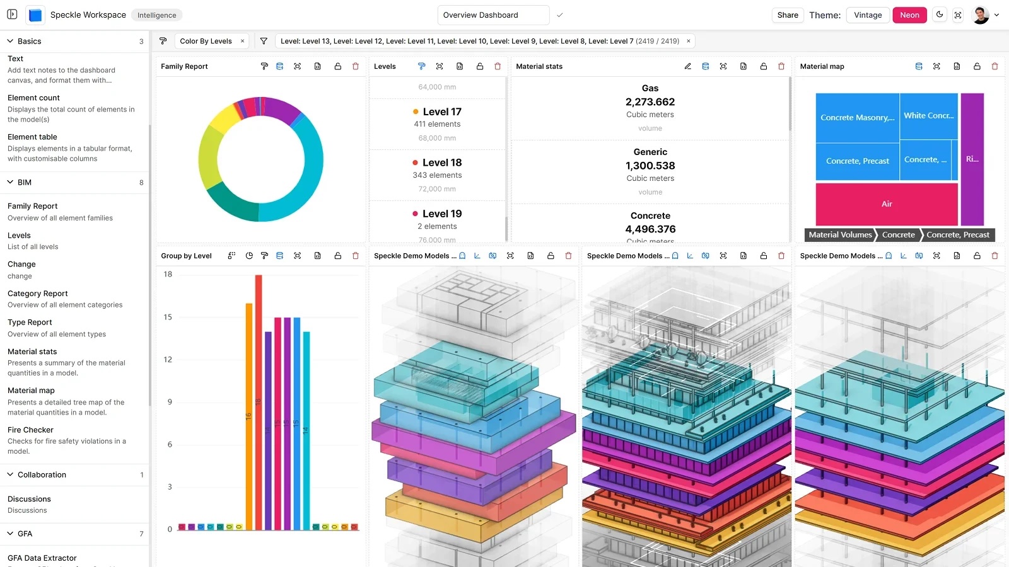Viewport: 1009px width, 567px height.
Task: Open the data source settings for Family Report
Action: click(279, 66)
